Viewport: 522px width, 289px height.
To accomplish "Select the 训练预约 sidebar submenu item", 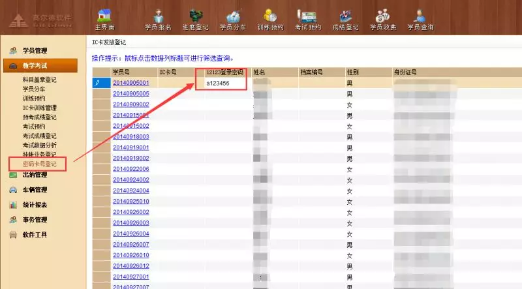I will tap(34, 99).
